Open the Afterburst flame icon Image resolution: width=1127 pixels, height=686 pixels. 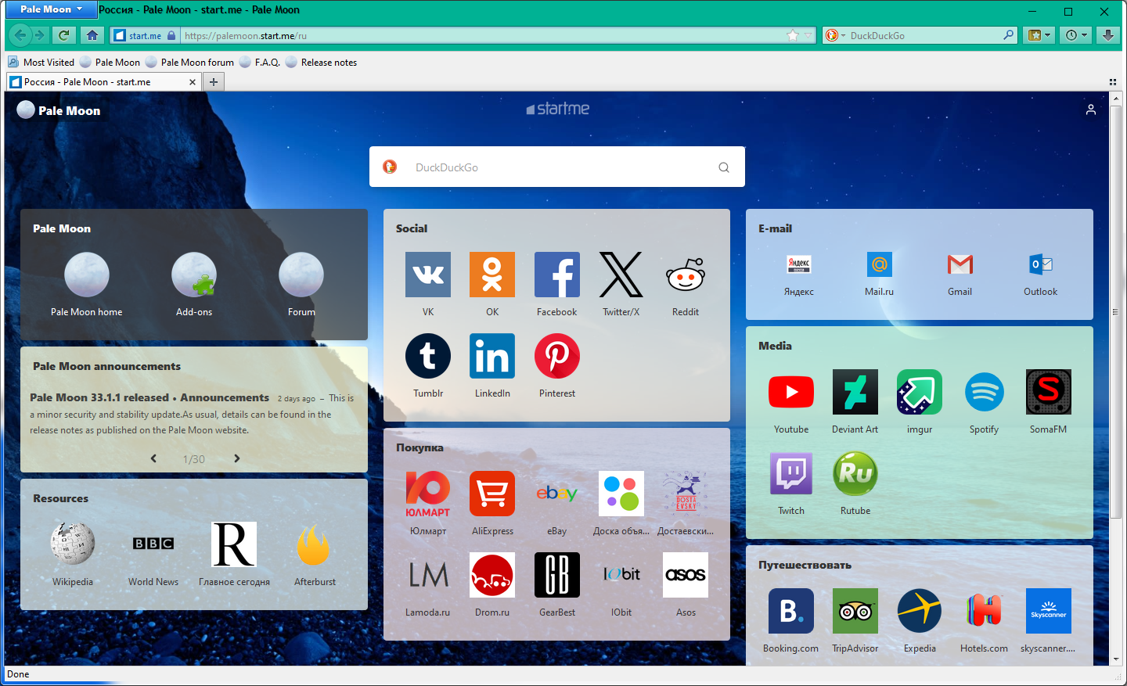(x=315, y=544)
